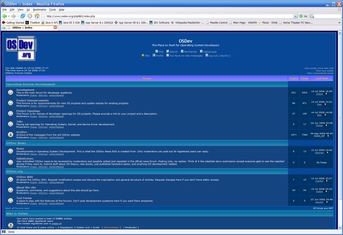Click the no new messages icon
The image size is (343, 235).
(x=168, y=55)
